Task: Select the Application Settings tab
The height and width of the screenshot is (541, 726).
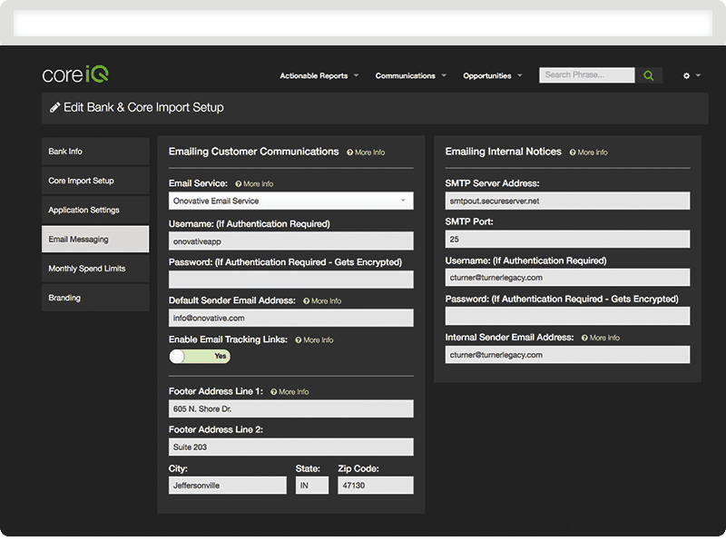Action: [x=95, y=210]
